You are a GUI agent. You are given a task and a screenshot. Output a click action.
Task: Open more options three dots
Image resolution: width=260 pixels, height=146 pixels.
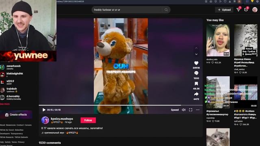198,110
